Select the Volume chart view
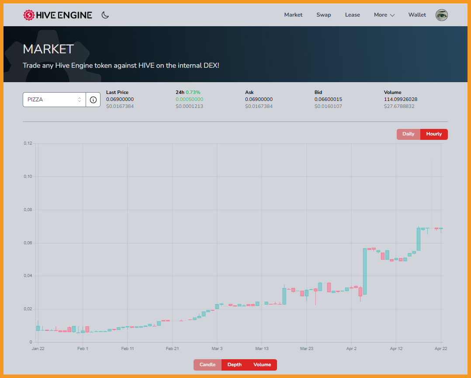 click(262, 365)
